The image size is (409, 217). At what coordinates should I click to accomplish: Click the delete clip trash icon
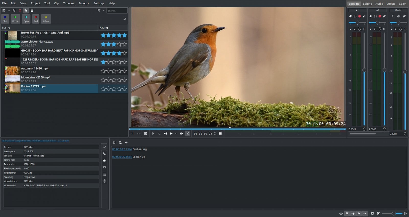20,11
